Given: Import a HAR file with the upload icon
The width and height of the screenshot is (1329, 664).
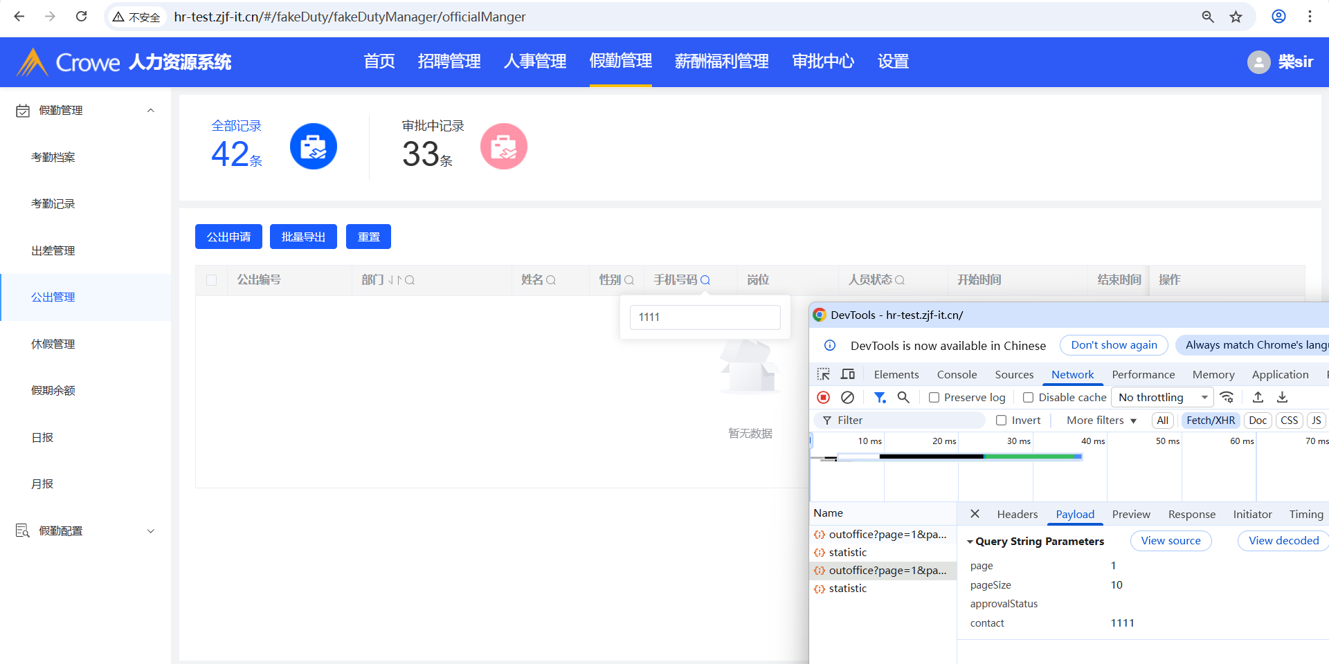Looking at the screenshot, I should point(1258,397).
